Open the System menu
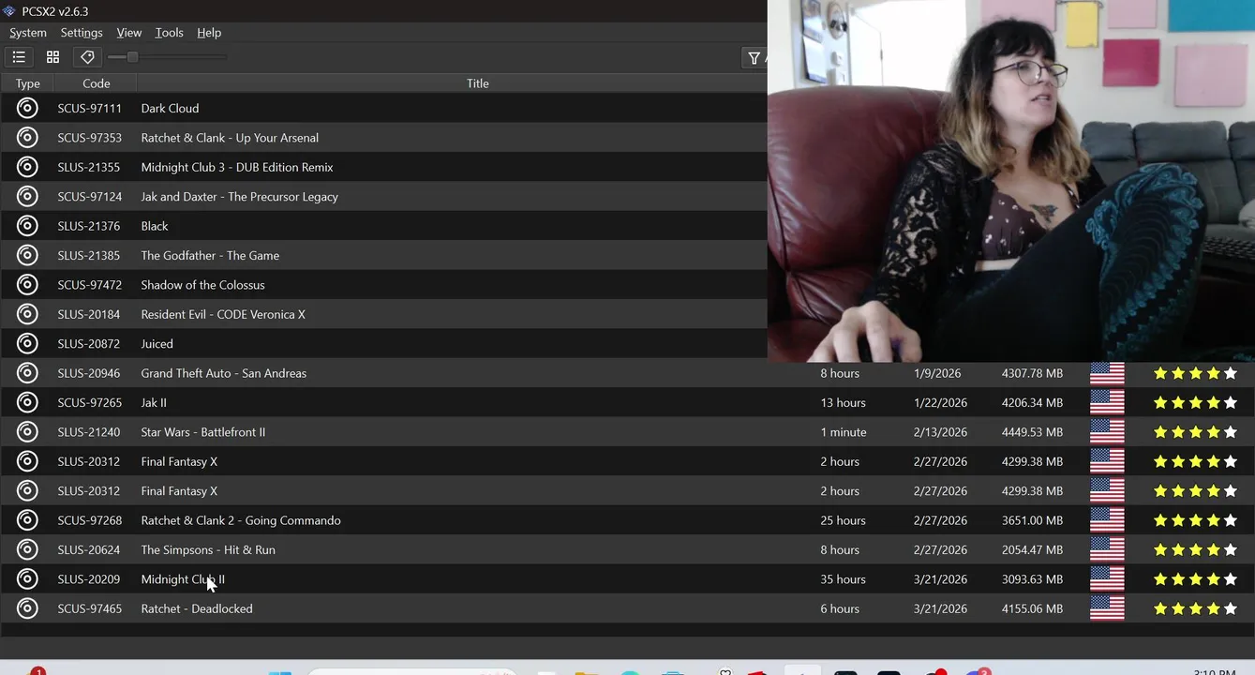The image size is (1255, 675). coord(28,33)
